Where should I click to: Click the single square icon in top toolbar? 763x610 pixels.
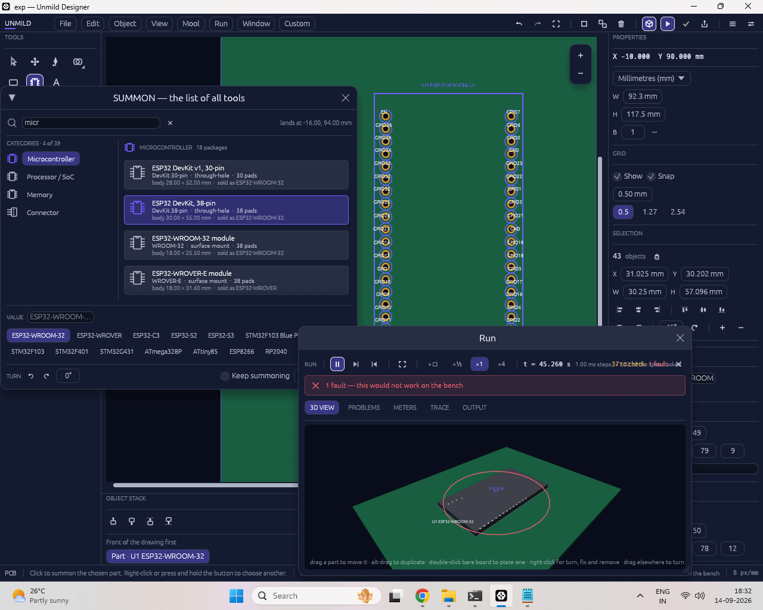(584, 24)
